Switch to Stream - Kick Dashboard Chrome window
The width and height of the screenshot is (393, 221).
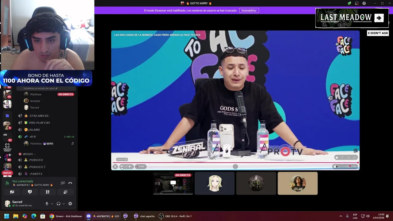click(65, 216)
